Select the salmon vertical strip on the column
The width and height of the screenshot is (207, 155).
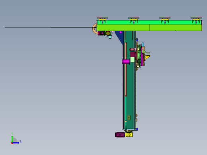click(x=126, y=69)
